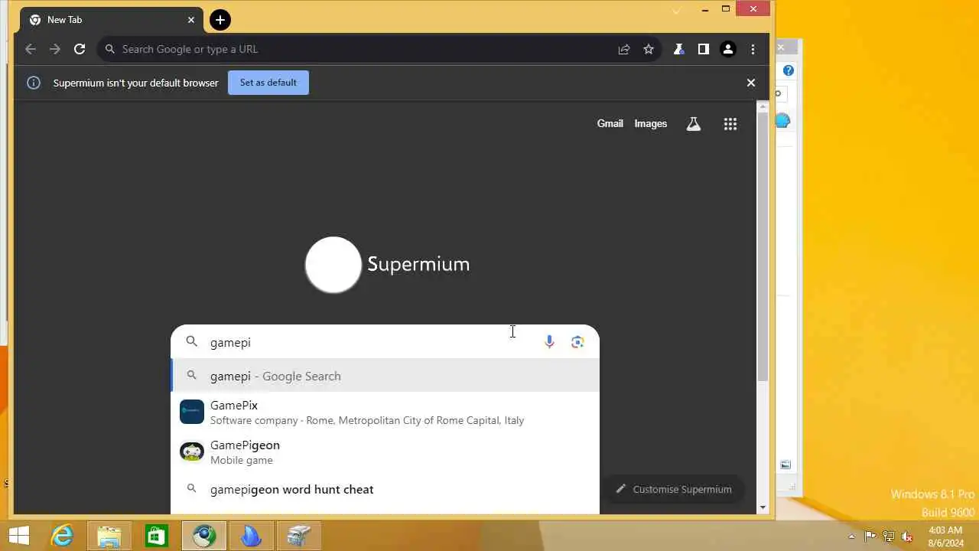Show hidden system tray icons
Screen dimensions: 979x551
point(851,536)
